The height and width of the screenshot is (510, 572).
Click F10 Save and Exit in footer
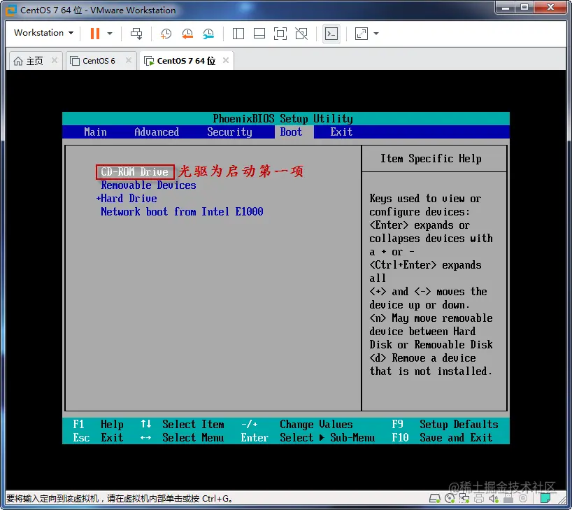tap(442, 437)
